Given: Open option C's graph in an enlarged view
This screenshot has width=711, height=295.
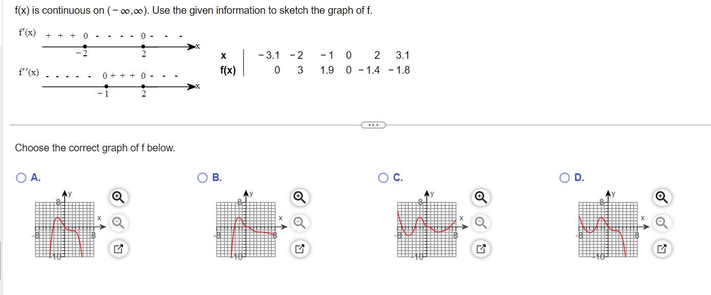Looking at the screenshot, I should coord(480,249).
